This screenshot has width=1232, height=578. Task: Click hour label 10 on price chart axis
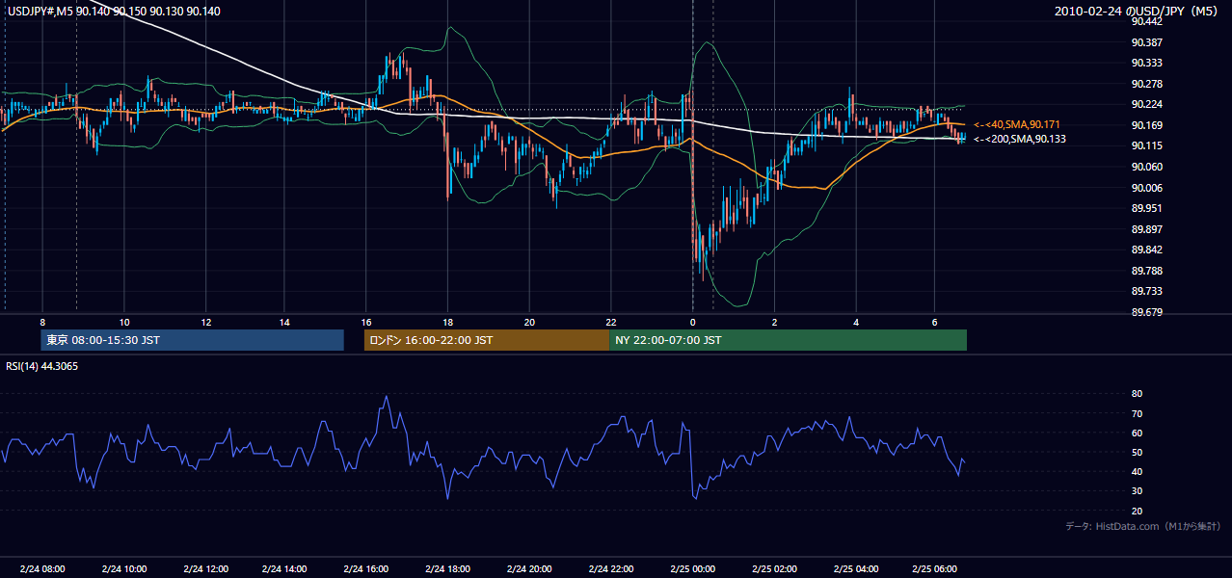coord(123,322)
